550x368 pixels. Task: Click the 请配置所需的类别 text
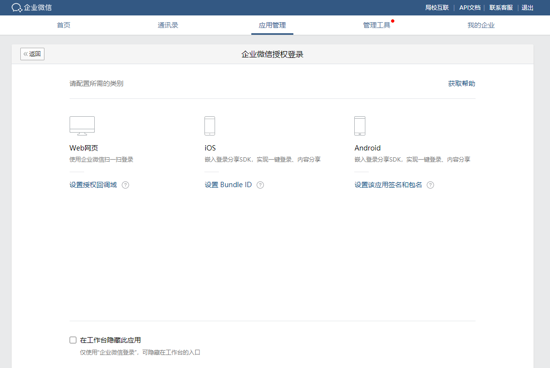point(97,84)
